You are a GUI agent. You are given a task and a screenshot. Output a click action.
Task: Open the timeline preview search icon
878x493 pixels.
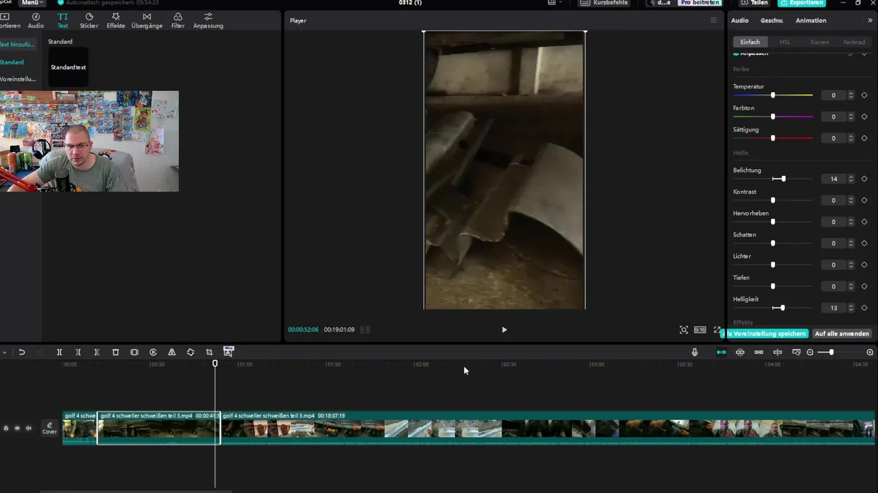(796, 352)
